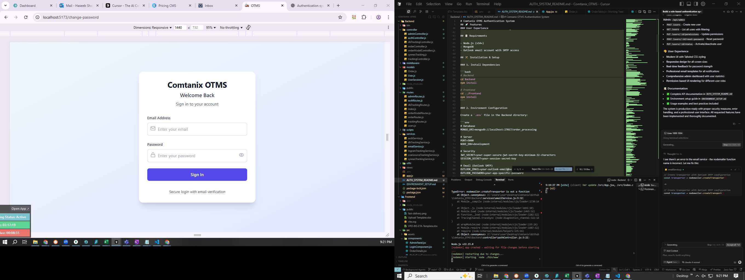Collapse the models folder in explorer
The width and height of the screenshot is (745, 280).
(410, 67)
